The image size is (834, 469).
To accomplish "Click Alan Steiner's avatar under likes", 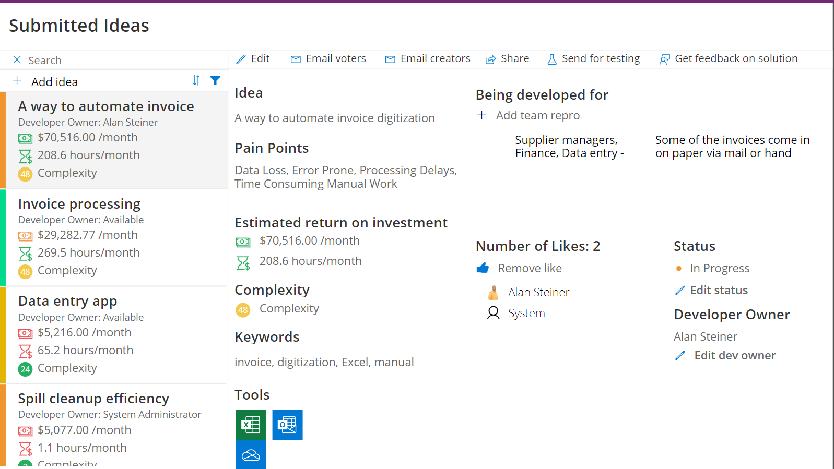I will click(493, 292).
